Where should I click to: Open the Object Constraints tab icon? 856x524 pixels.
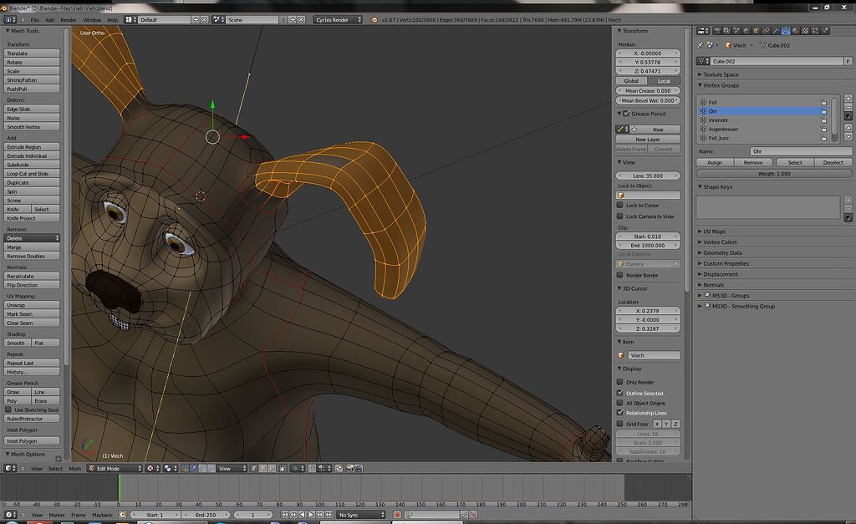[766, 31]
